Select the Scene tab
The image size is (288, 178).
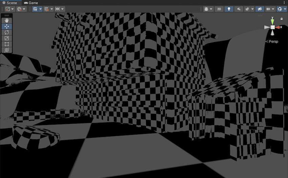click(9, 3)
